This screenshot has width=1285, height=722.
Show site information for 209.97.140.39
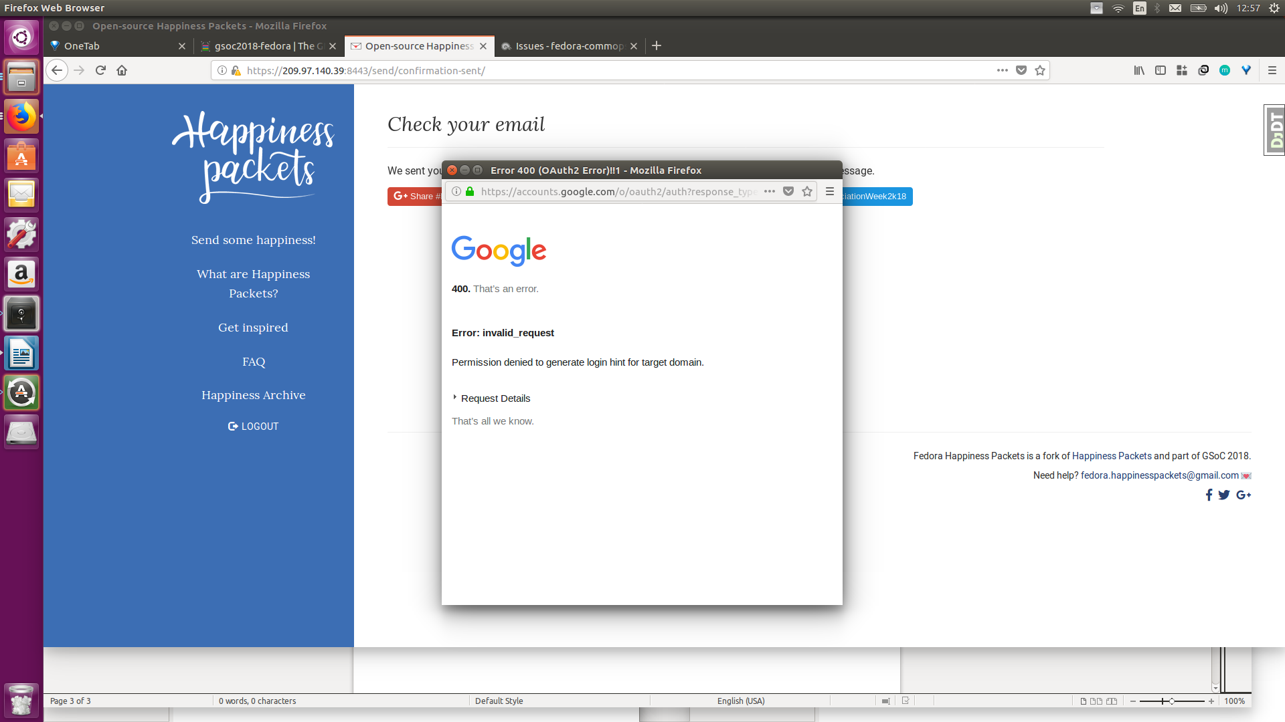pos(222,70)
